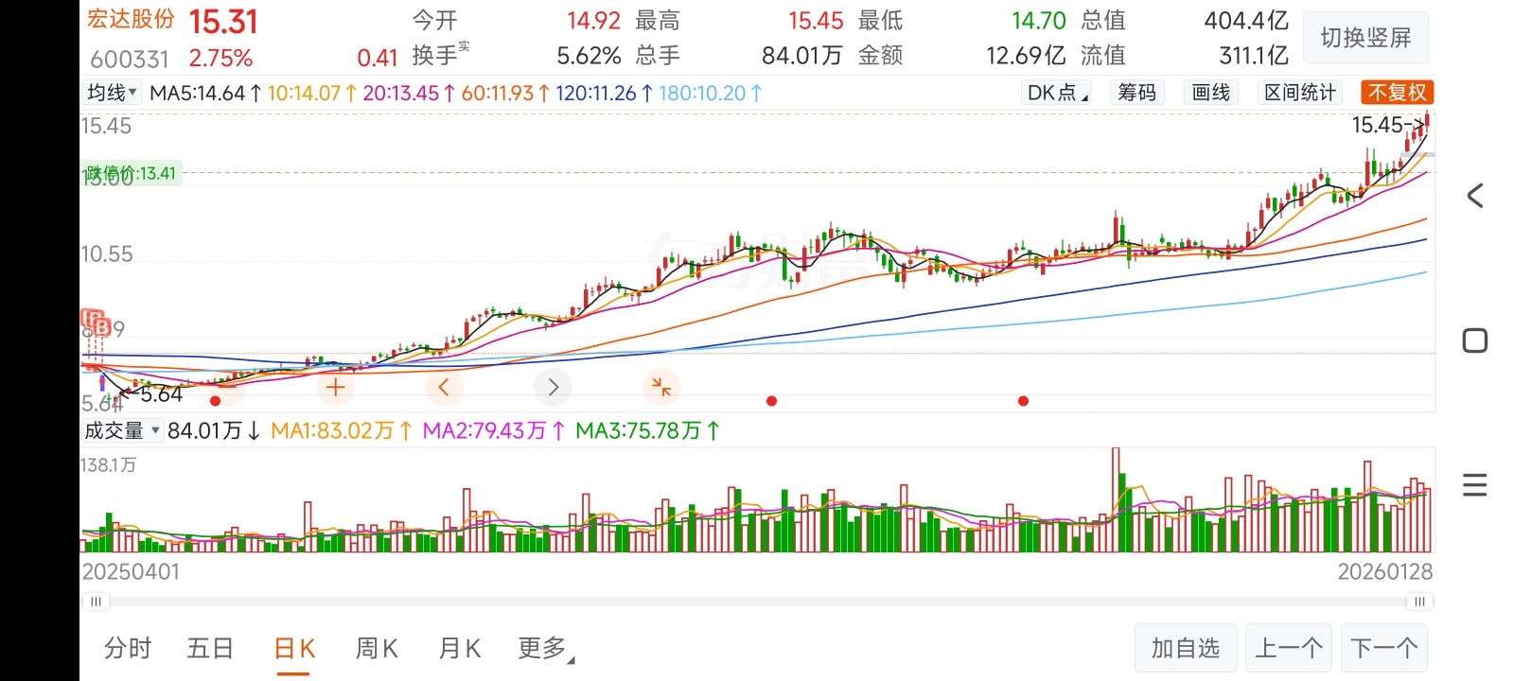Viewport: 1514px width, 681px height.
Task: Tap the minus zoom-out chart icon
Action: click(x=226, y=387)
